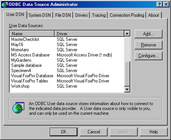The image size is (171, 140).
Task: Click the Microsoft Visual FoxPro Driver cell for Tables
Action: [83, 81]
